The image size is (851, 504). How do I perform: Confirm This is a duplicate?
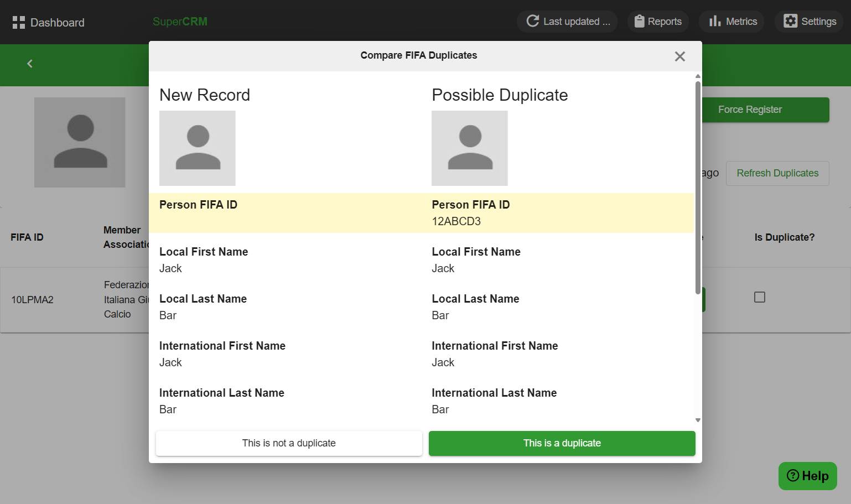pyautogui.click(x=562, y=443)
